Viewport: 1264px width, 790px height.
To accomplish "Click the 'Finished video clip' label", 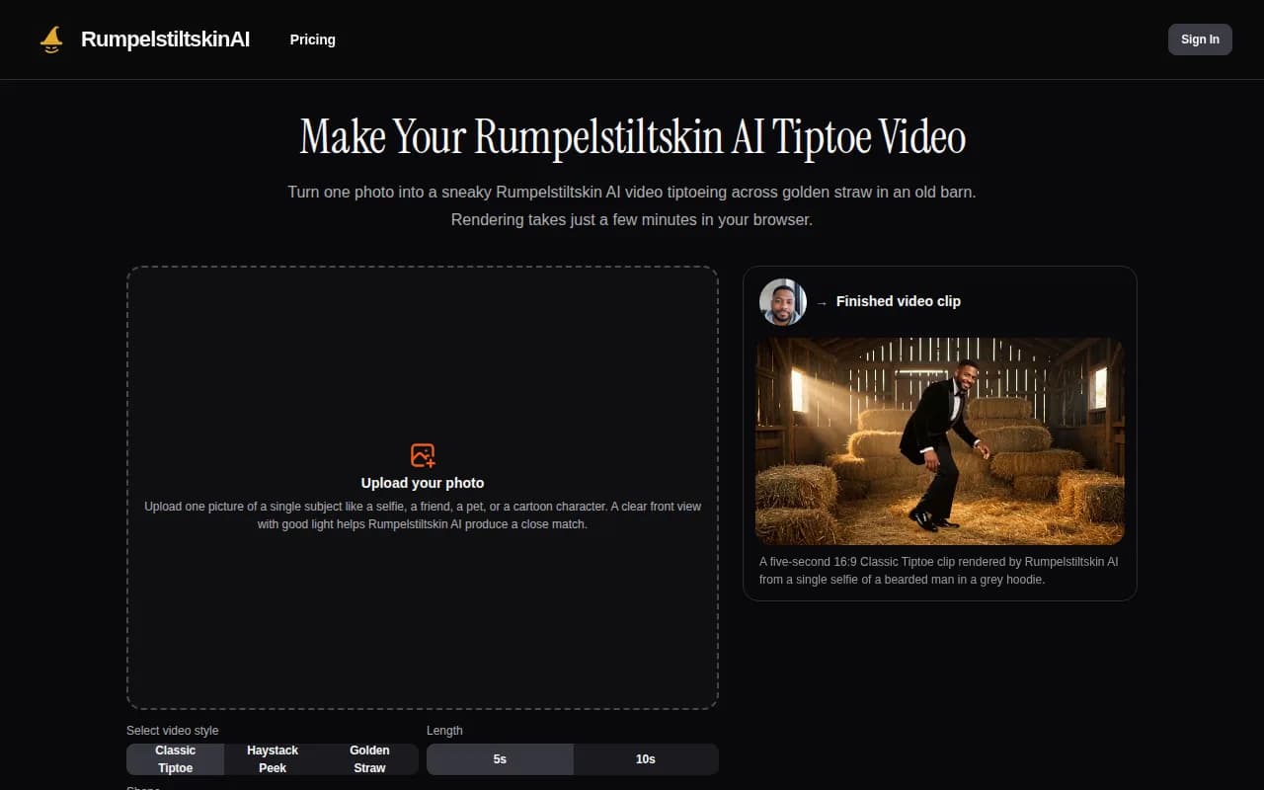I will tap(899, 301).
